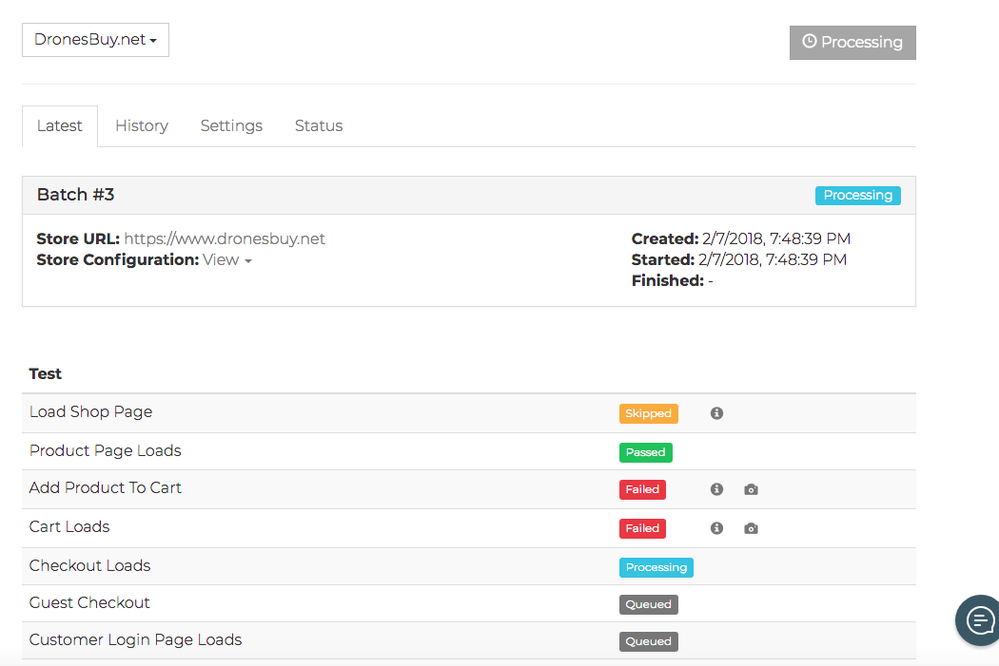The height and width of the screenshot is (666, 999).
Task: Click the Queued badge next to Guest Checkout
Action: tap(648, 604)
